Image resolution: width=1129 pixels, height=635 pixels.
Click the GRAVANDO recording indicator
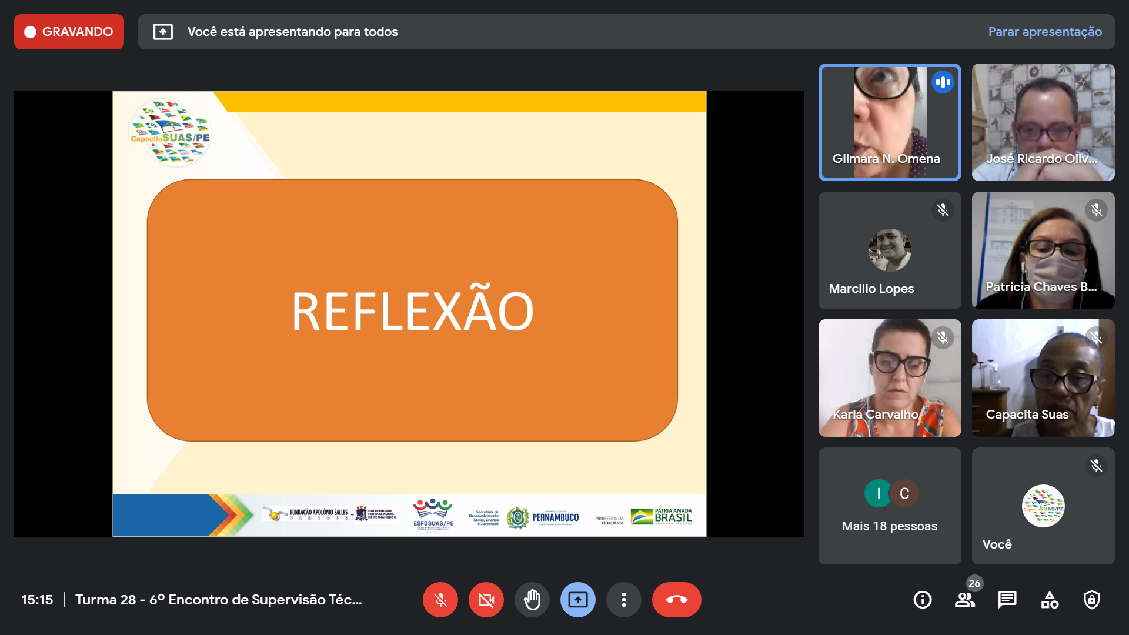click(x=69, y=32)
